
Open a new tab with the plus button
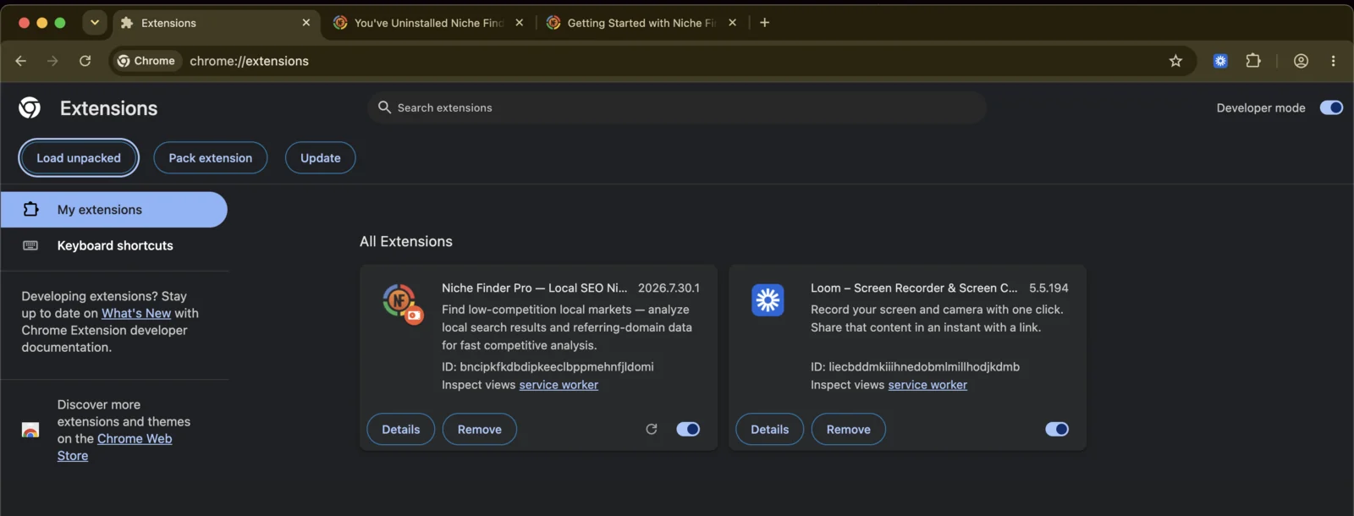point(764,23)
